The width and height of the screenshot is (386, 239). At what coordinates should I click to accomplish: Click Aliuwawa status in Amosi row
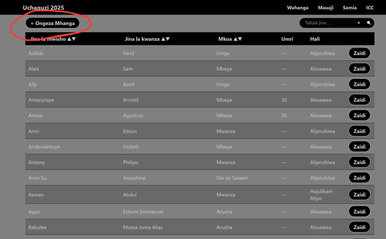tap(321, 115)
